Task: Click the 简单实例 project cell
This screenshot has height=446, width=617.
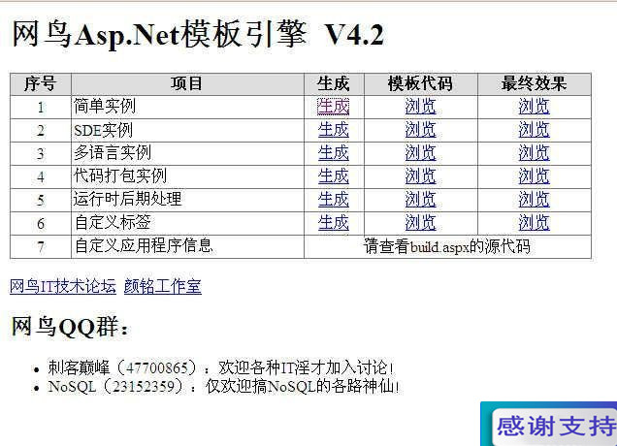Action: 187,107
